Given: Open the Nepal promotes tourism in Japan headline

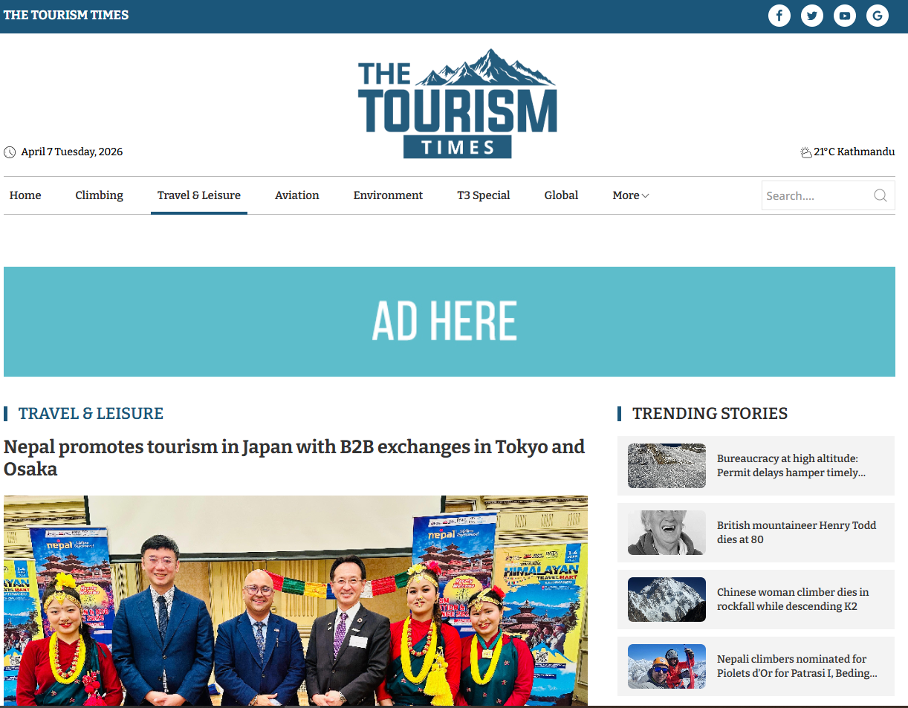Looking at the screenshot, I should (294, 458).
